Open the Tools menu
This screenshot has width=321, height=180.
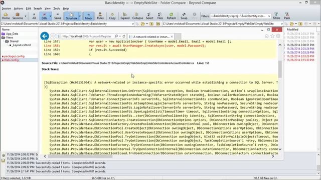click(57, 8)
